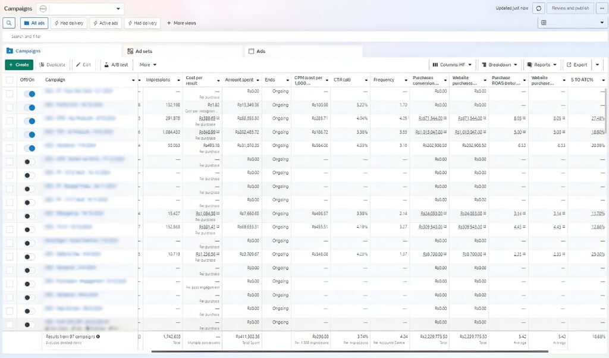Open Impressions column header arrow
This screenshot has width=609, height=358.
click(178, 80)
